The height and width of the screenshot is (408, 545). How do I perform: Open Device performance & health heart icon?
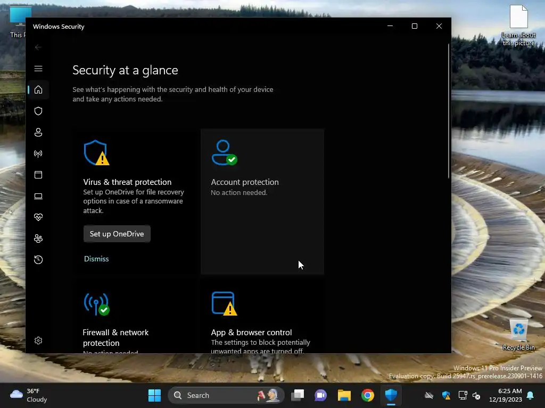click(38, 217)
